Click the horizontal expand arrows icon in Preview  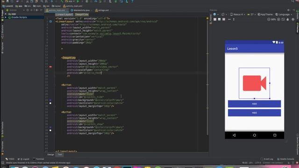click(229, 20)
